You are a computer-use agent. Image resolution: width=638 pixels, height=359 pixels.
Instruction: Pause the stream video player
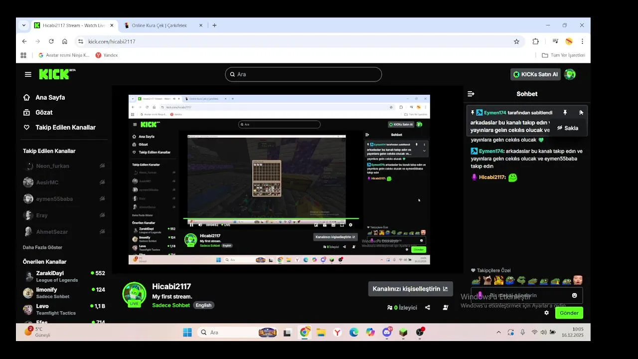coord(191,225)
